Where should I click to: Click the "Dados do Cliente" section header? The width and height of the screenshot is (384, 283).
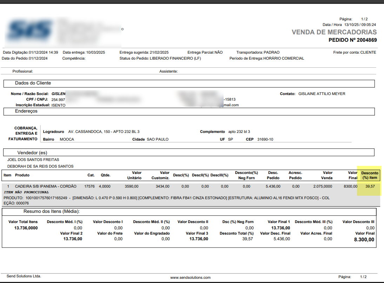point(33,83)
